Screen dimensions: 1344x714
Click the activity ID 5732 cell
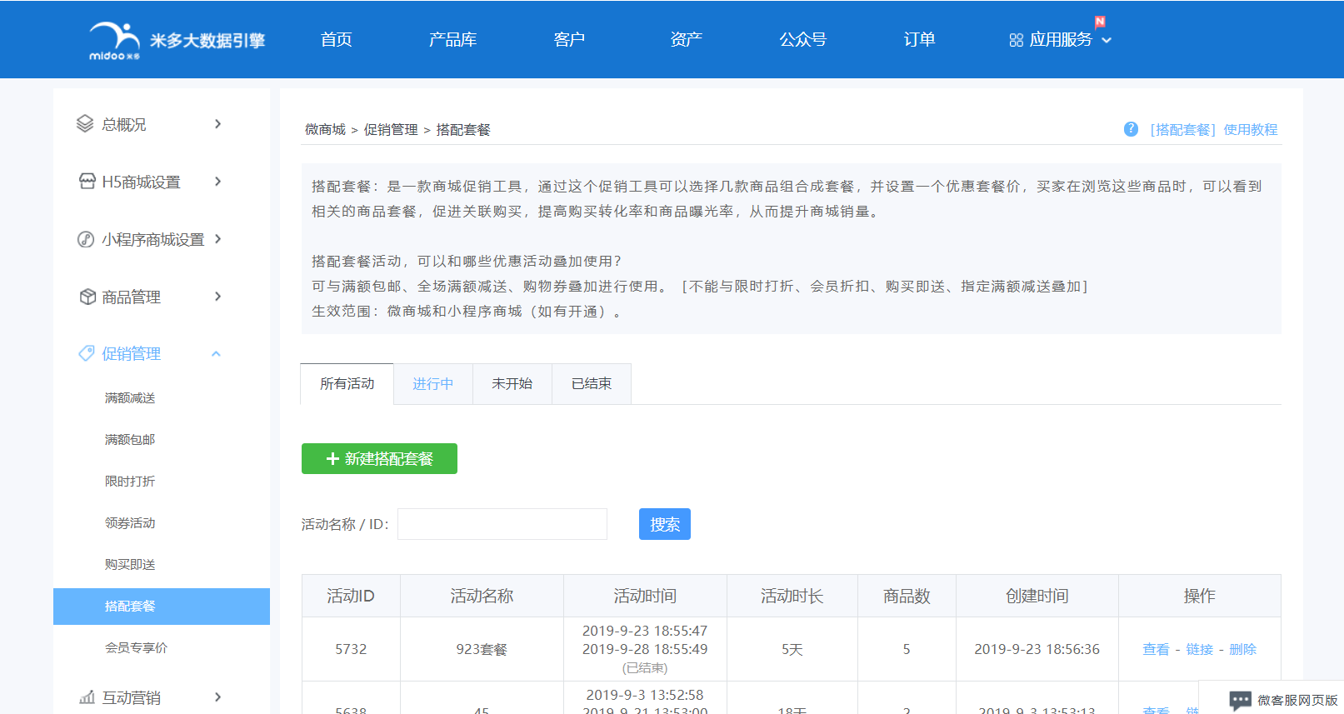coord(351,649)
